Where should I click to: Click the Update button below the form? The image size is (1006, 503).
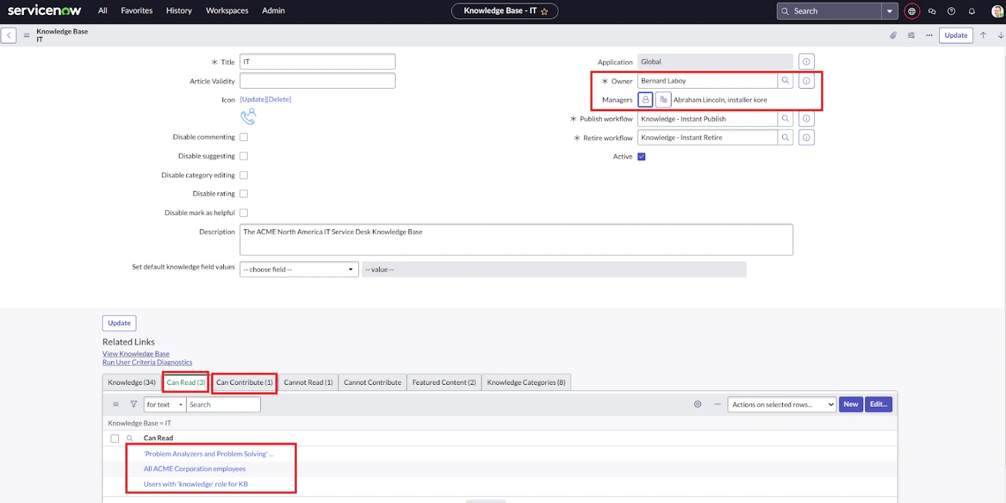point(119,323)
